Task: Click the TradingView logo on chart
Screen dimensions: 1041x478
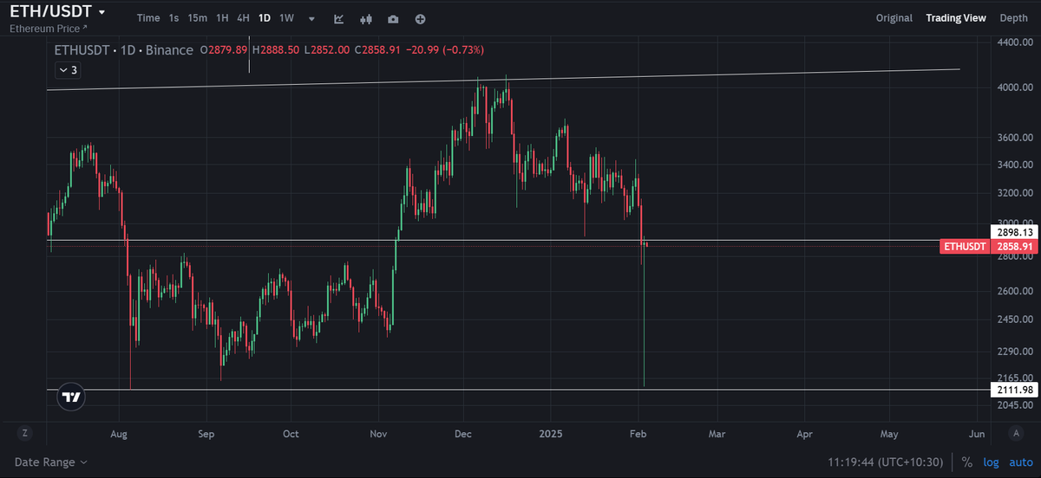Action: point(71,397)
